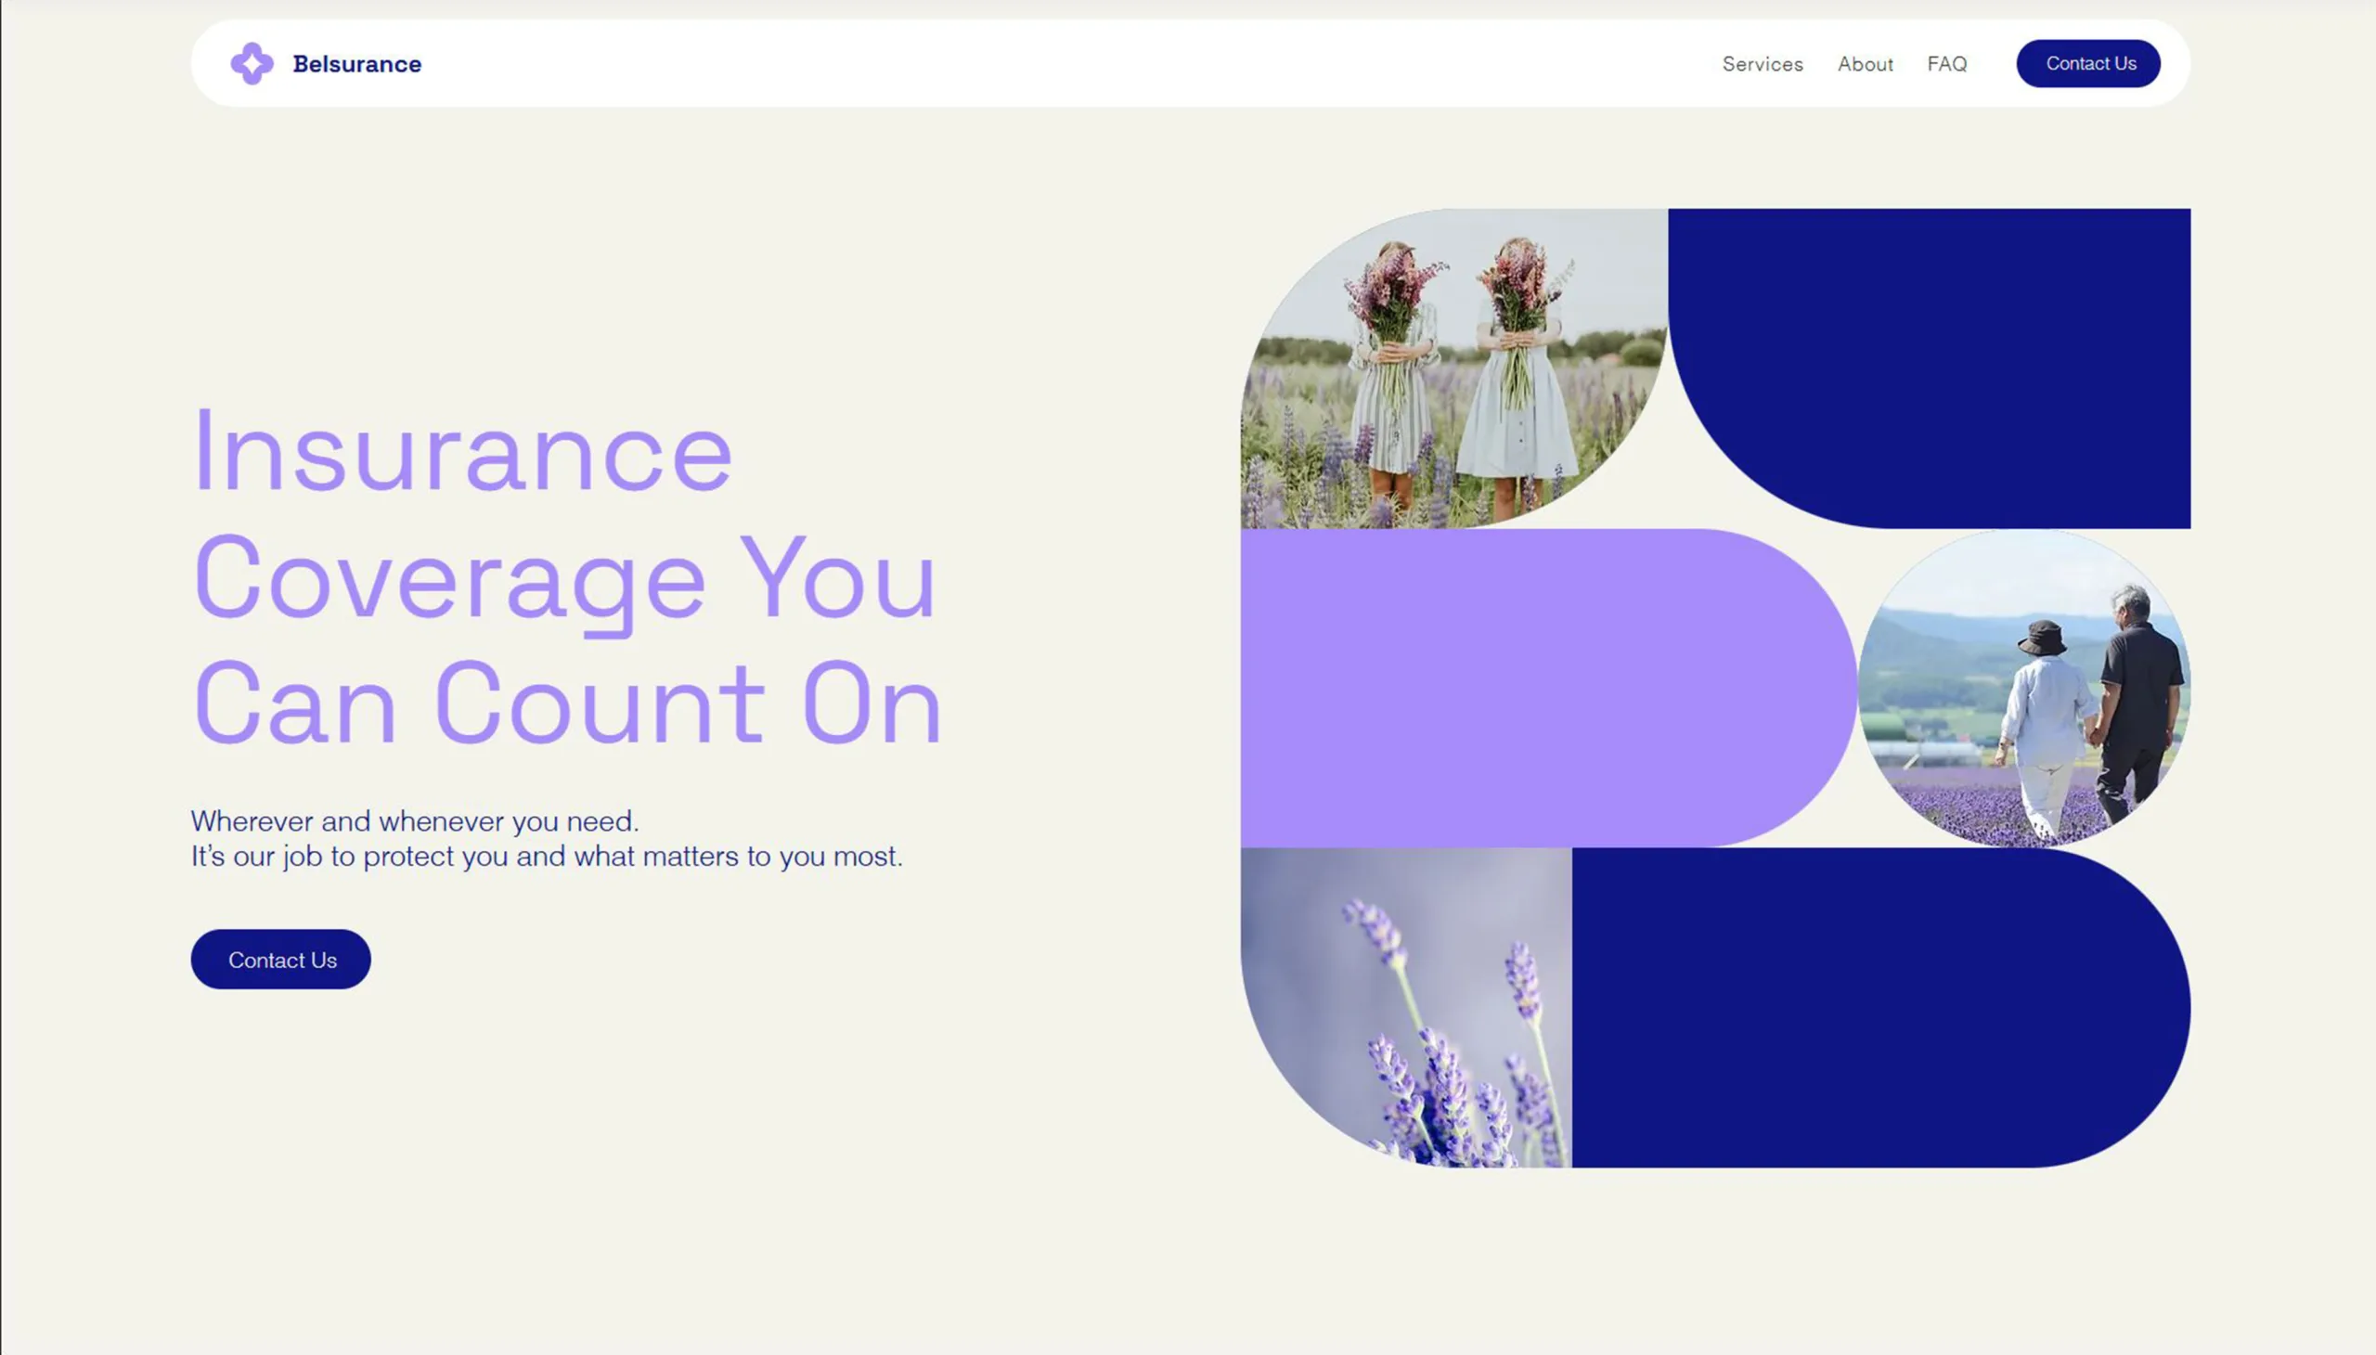Click the bottom dark navy rounded shape
2376x1355 pixels.
pos(1880,1007)
